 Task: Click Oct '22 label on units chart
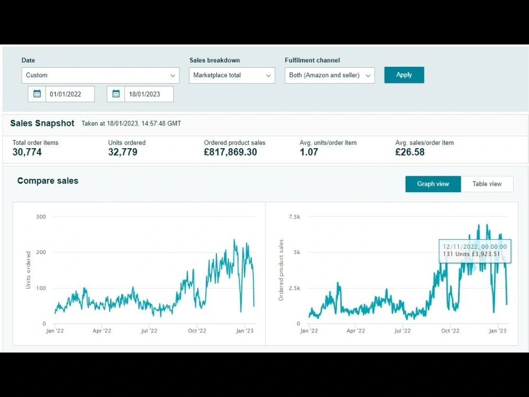click(197, 331)
